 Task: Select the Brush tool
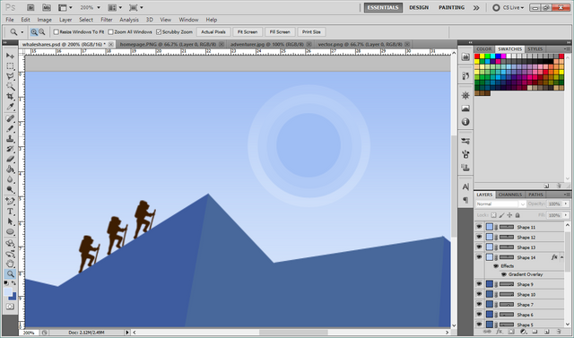(x=10, y=129)
